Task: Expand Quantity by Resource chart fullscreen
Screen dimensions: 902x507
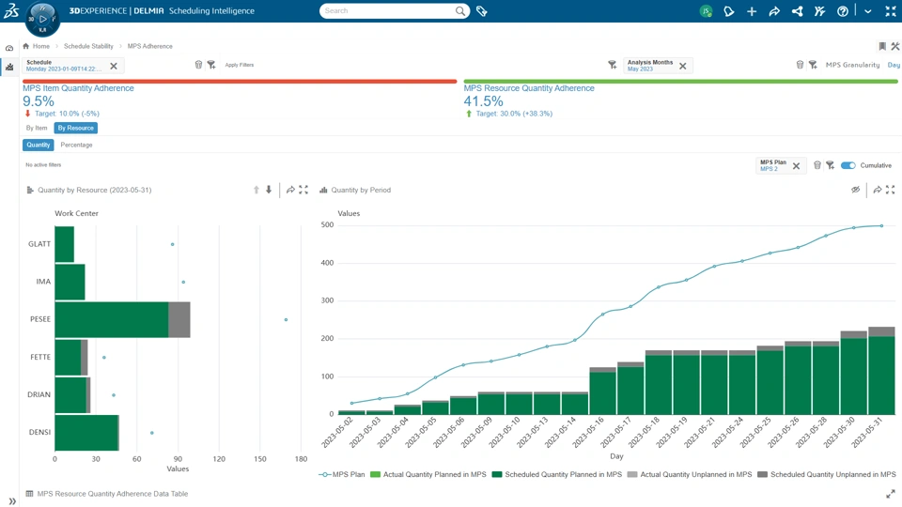Action: 303,190
